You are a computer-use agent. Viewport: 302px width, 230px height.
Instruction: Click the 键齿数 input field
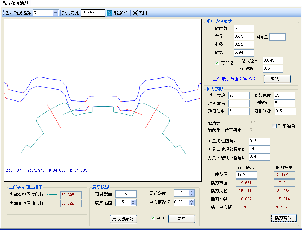(x=244, y=28)
